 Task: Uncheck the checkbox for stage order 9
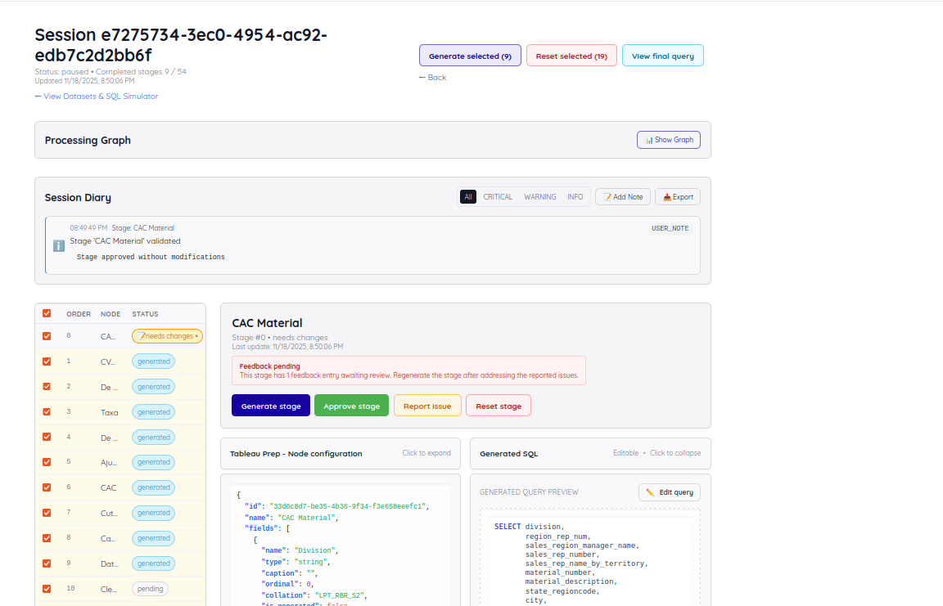(x=47, y=563)
